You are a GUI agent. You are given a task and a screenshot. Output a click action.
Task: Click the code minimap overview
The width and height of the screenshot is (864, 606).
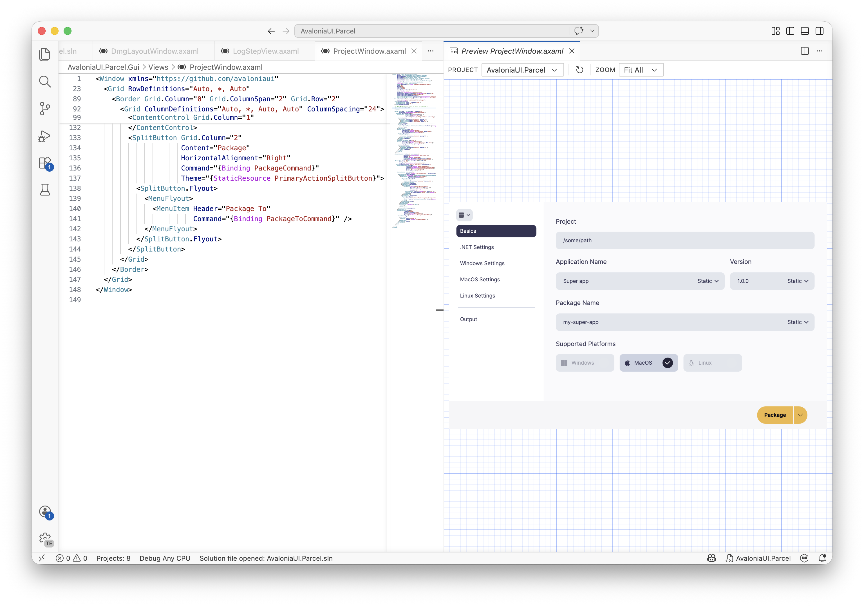413,151
